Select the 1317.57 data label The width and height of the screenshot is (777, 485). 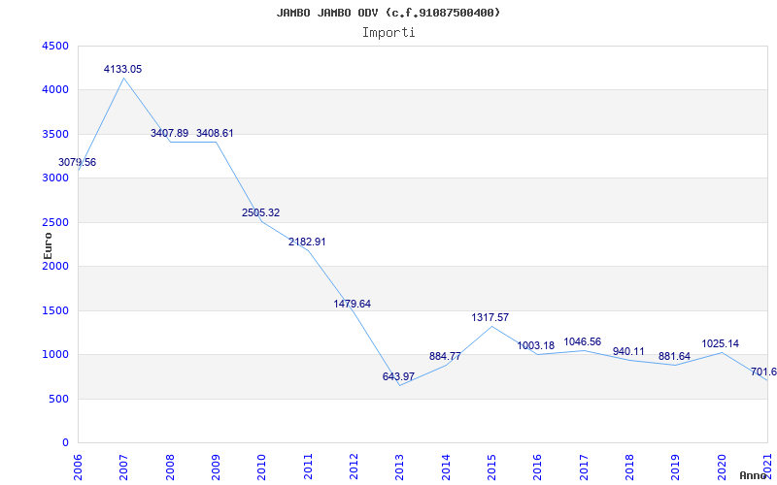490,317
